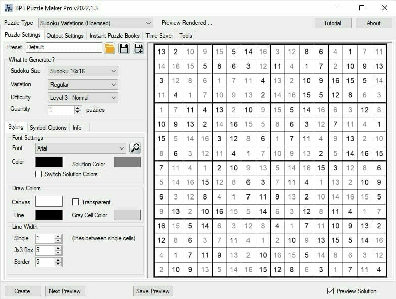Increase Single line width value

coord(58,236)
